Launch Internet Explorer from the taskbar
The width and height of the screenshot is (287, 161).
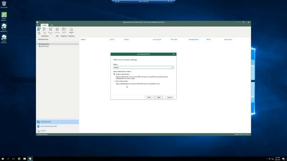pos(19,159)
